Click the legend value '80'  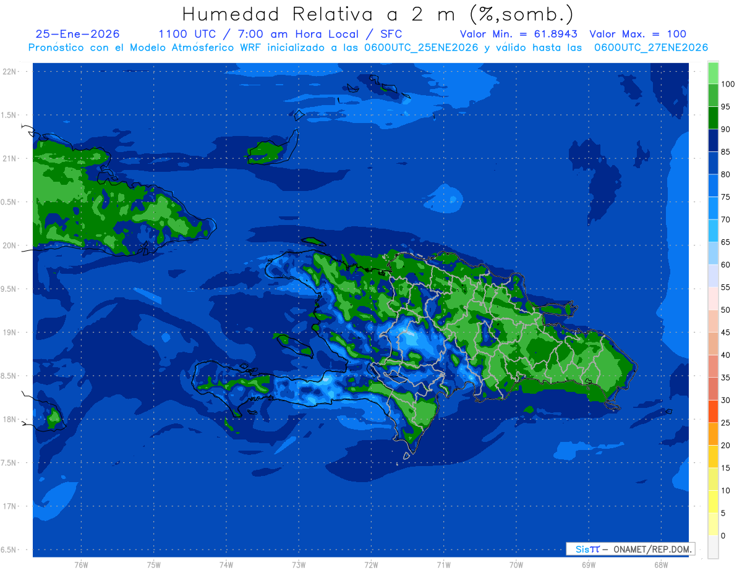pyautogui.click(x=726, y=174)
